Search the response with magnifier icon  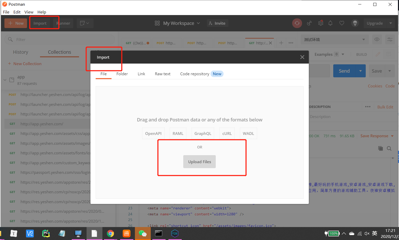[x=389, y=148]
